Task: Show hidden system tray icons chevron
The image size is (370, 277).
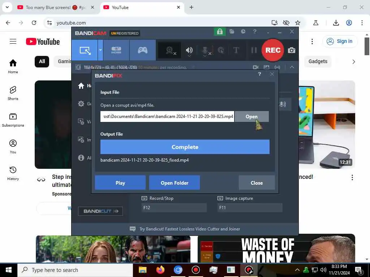Action: [297, 270]
